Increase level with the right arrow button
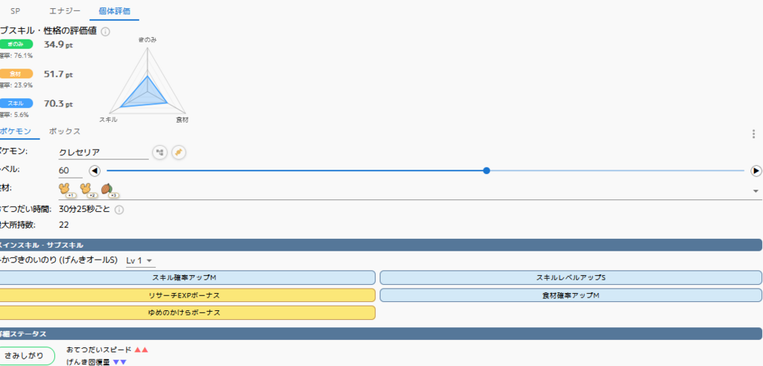The width and height of the screenshot is (763, 366). pos(756,171)
